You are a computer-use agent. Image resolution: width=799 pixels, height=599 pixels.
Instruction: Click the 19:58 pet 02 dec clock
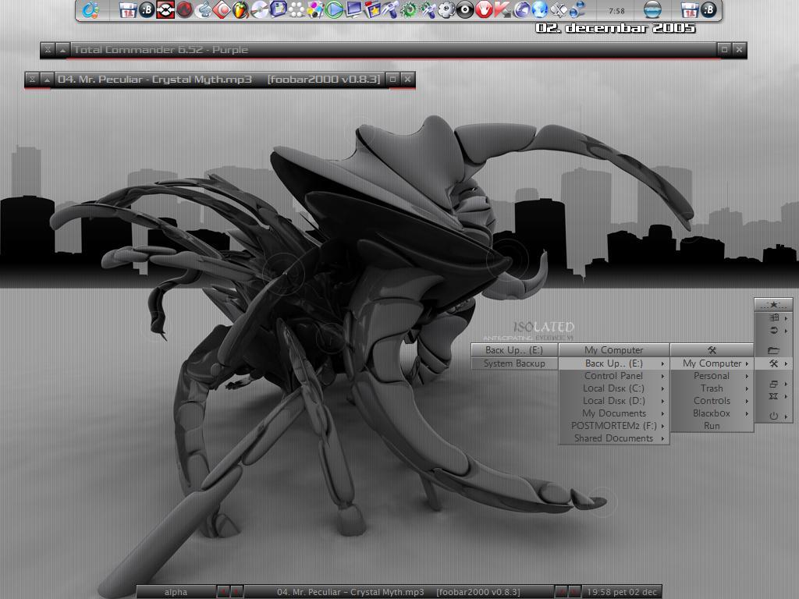coord(622,592)
